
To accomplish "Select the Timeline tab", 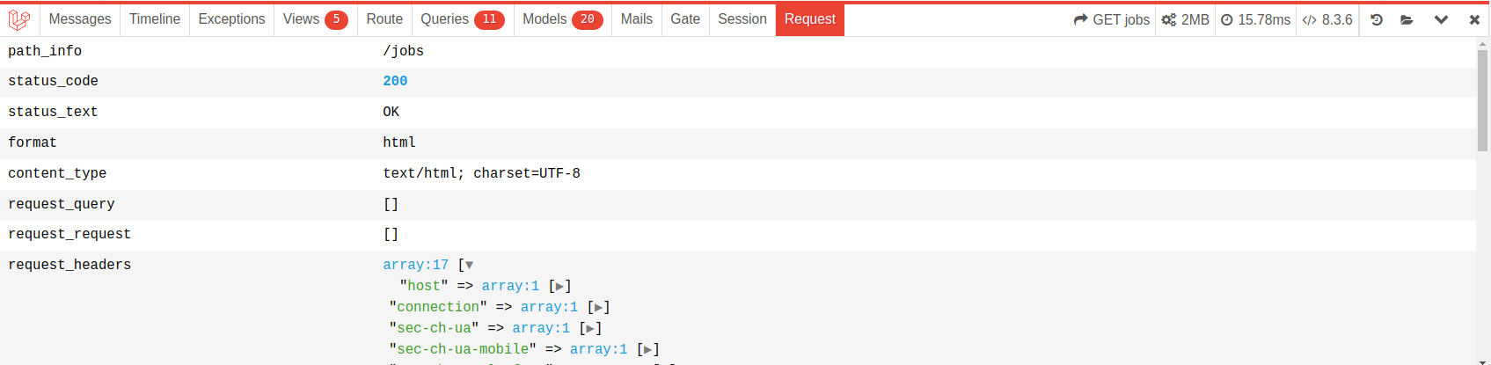I will 155,19.
